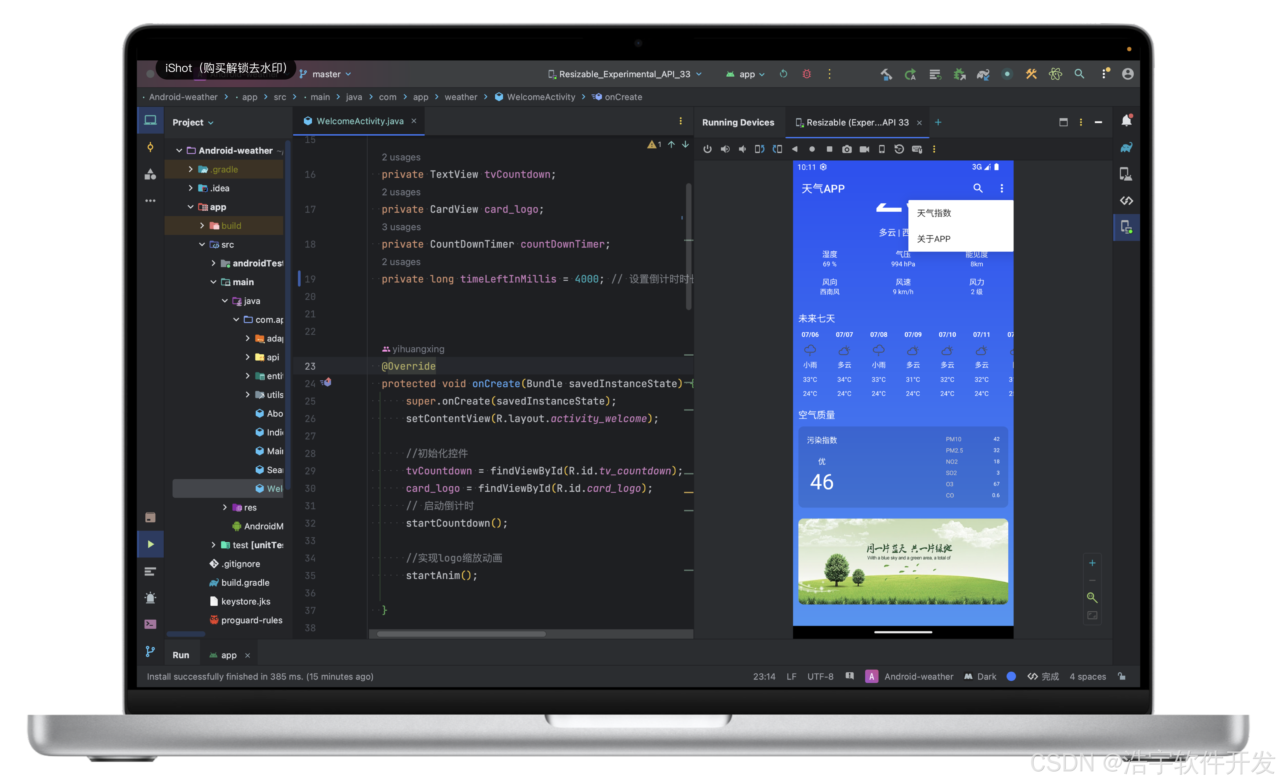1277x784 pixels.
Task: Toggle the Dark theme status bar widget
Action: pyautogui.click(x=981, y=677)
